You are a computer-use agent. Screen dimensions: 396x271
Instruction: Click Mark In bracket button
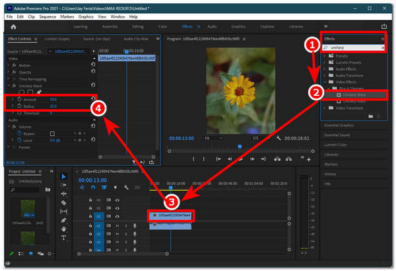tap(193, 159)
